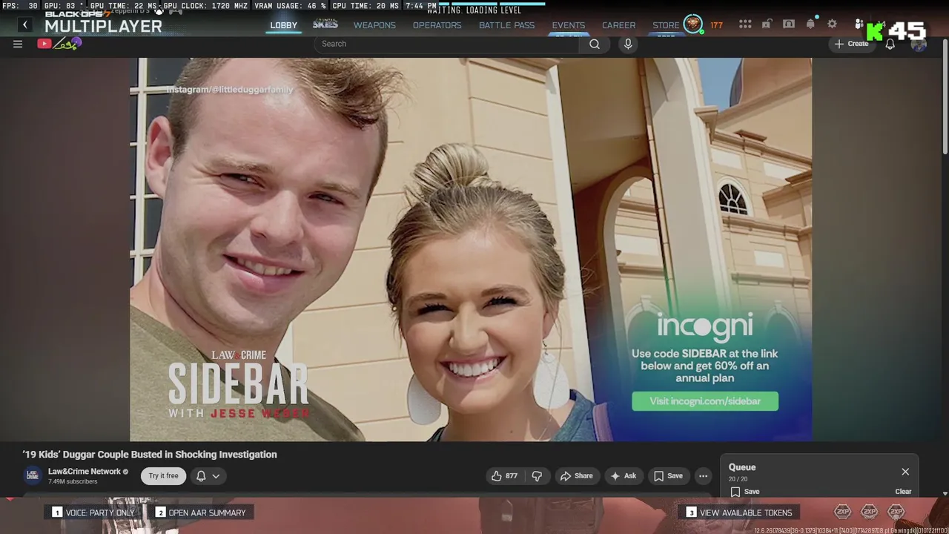Click Visit incogni.com/sidebar button
The height and width of the screenshot is (534, 949).
coord(705,401)
